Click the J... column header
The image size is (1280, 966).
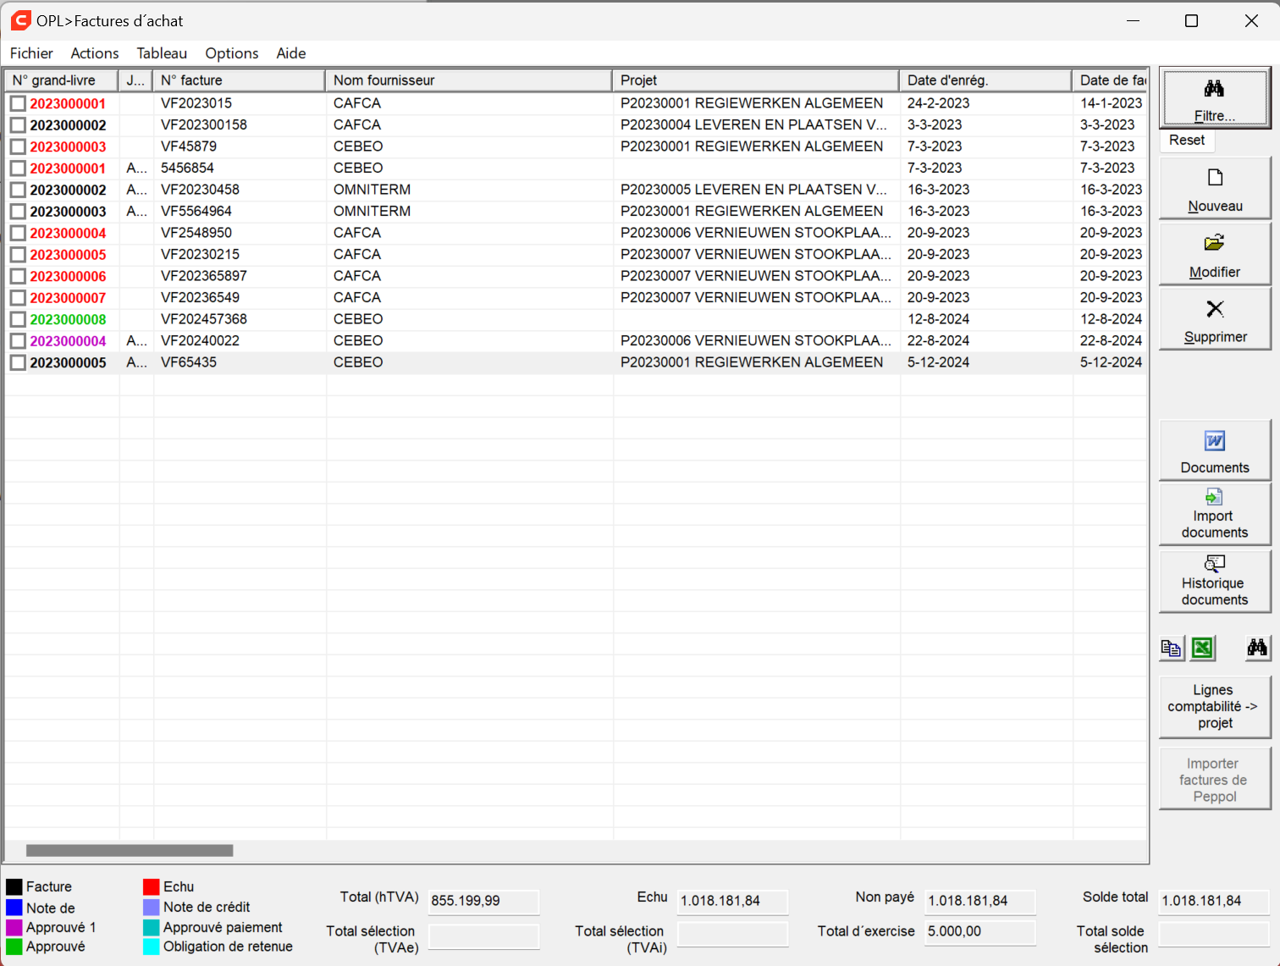pyautogui.click(x=135, y=80)
